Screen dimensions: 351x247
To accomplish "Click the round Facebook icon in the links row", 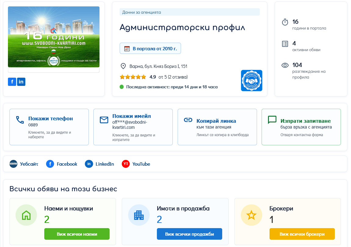I will tap(50, 164).
